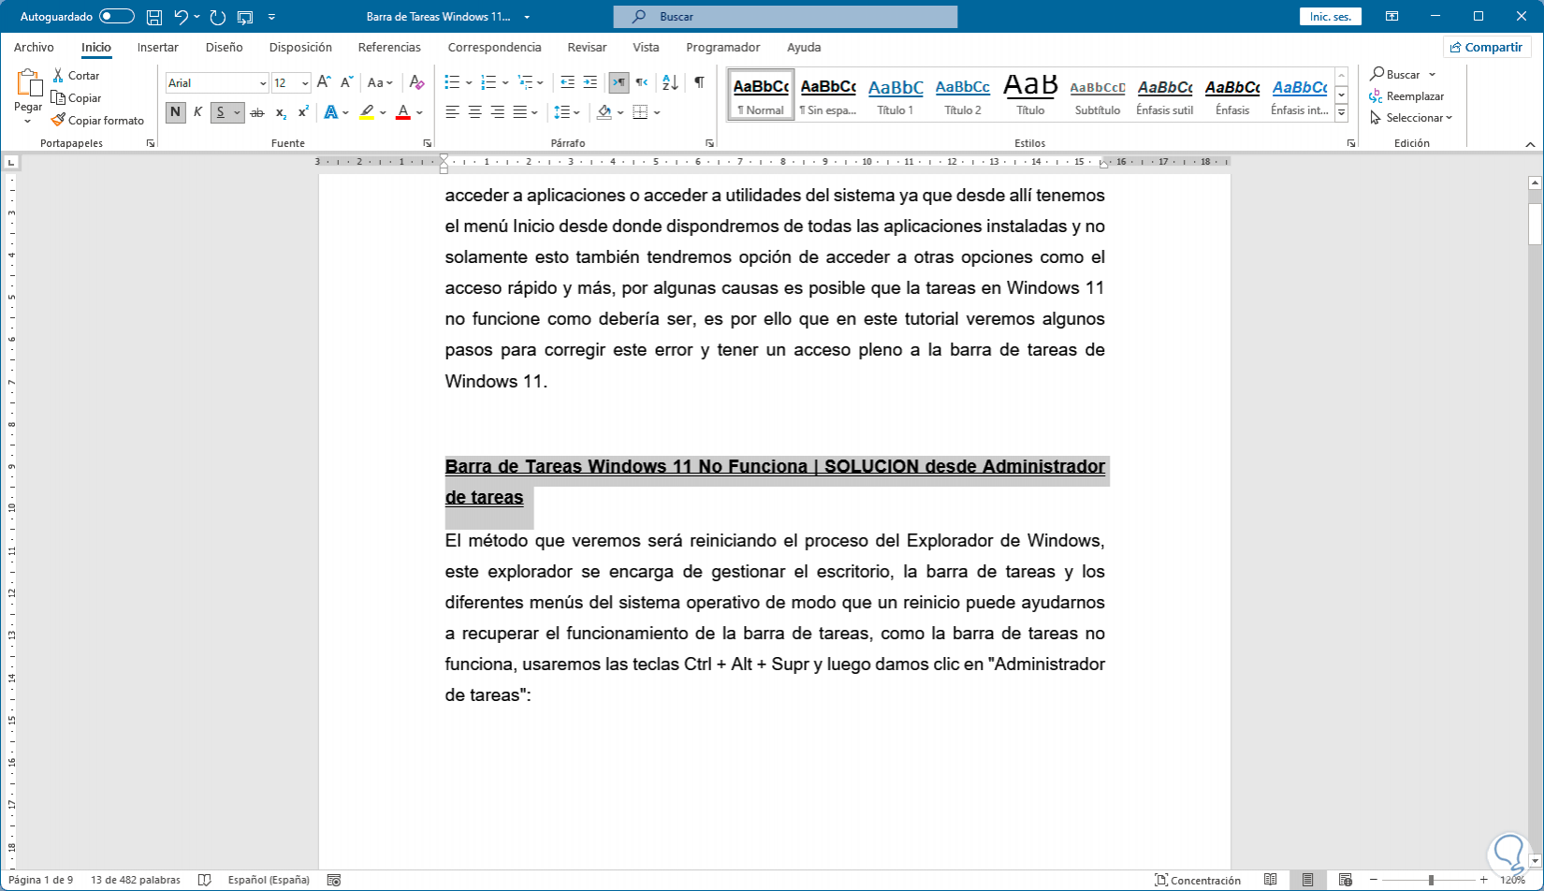Image resolution: width=1544 pixels, height=891 pixels.
Task: Expand line spacing options
Action: 567,112
